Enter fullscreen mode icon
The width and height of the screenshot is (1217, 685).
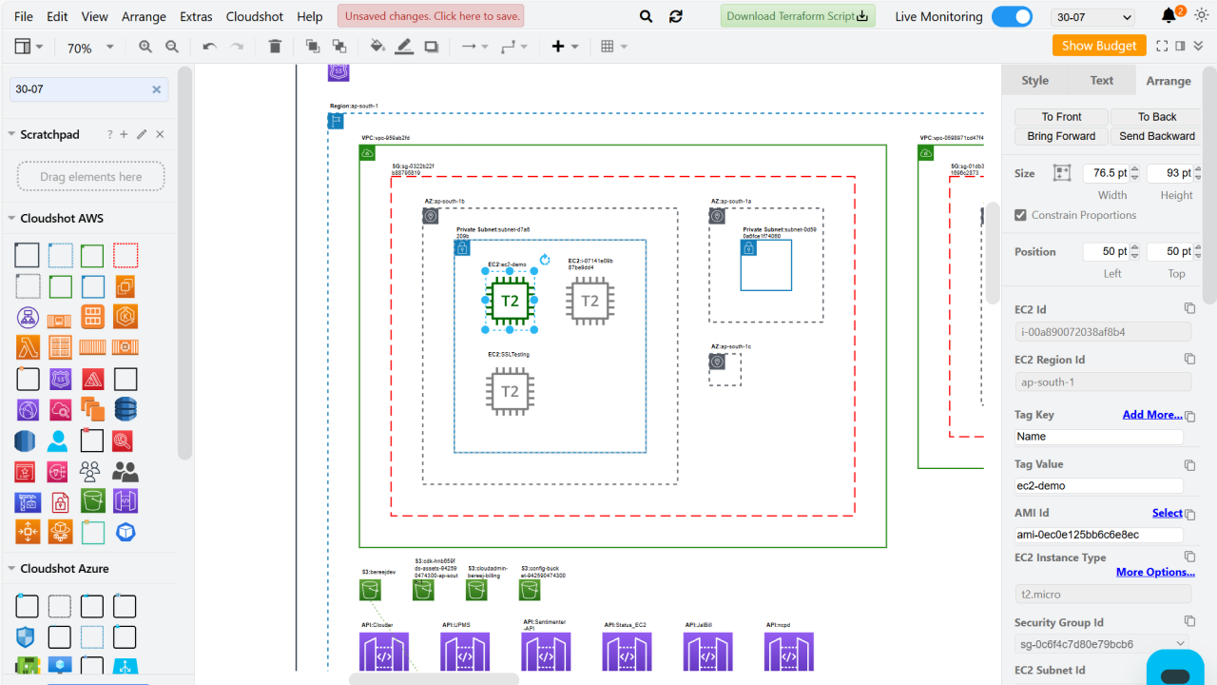point(1162,46)
